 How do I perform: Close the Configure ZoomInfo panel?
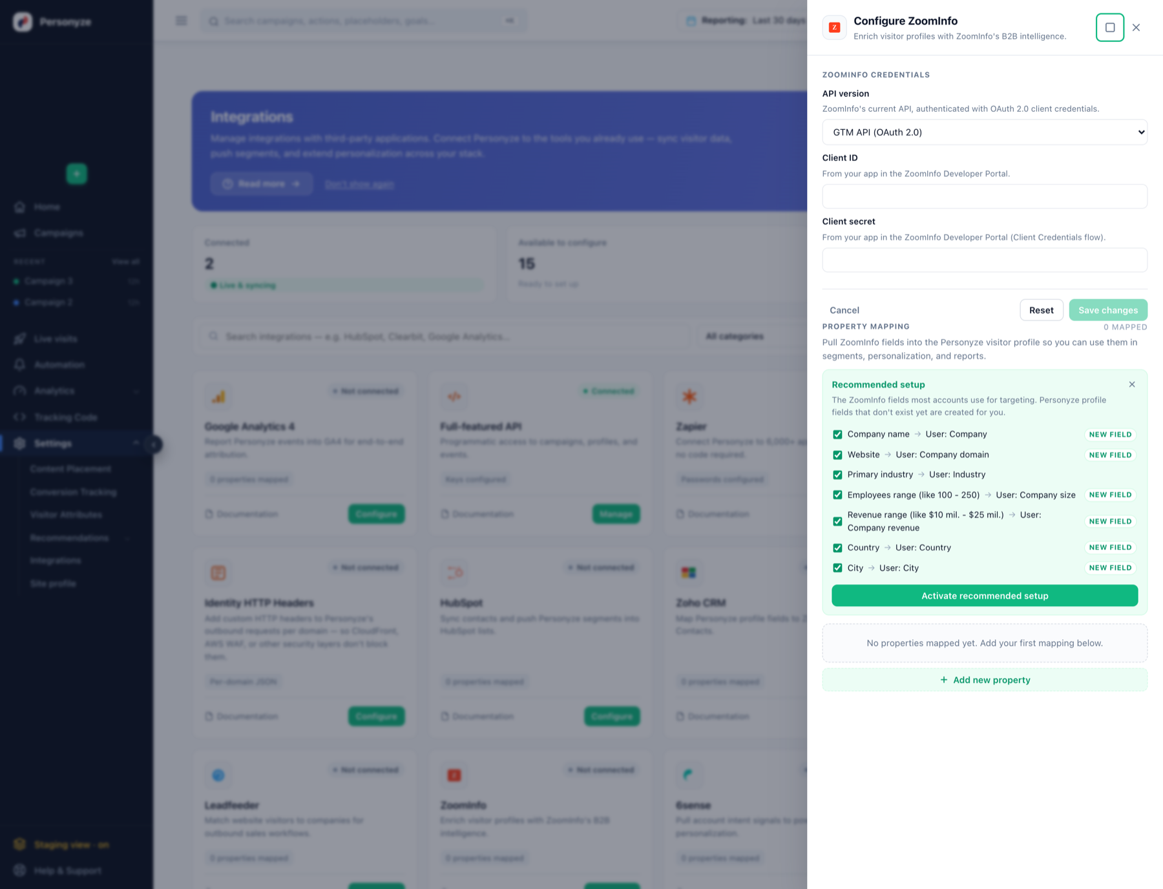1136,27
